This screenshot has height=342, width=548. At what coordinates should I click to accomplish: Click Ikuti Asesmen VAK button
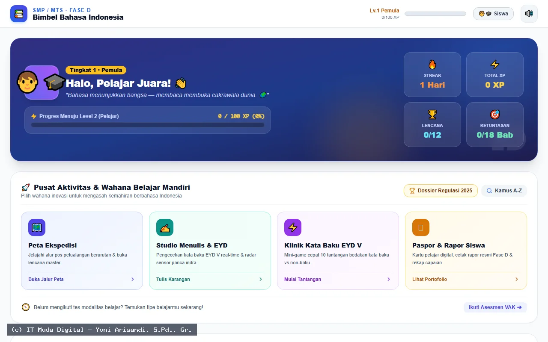tap(495, 307)
